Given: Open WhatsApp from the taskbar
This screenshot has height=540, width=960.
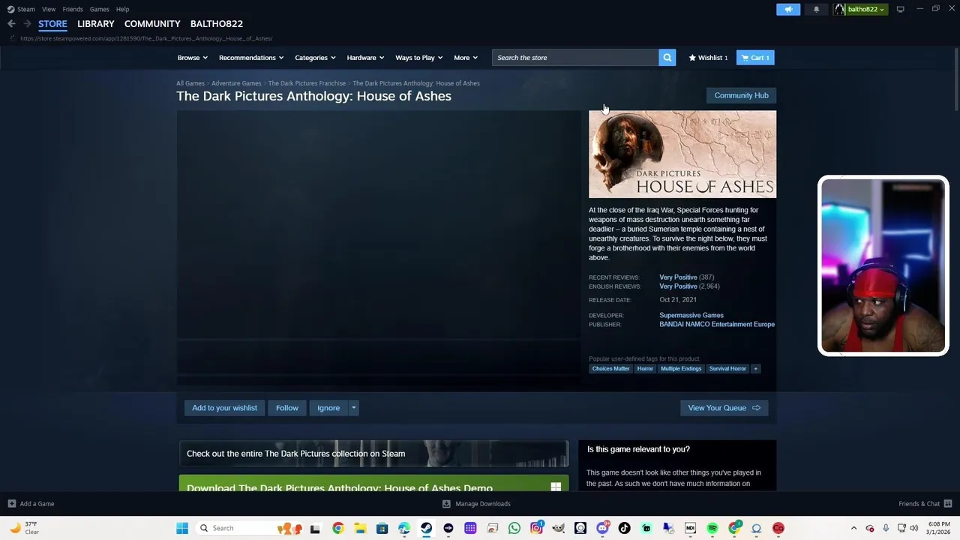Looking at the screenshot, I should pyautogui.click(x=514, y=528).
